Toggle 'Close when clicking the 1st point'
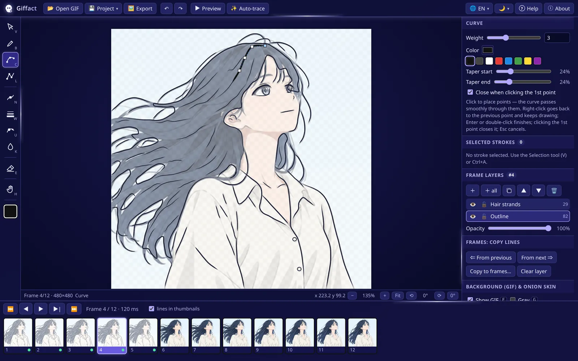This screenshot has width=578, height=361. pos(470,92)
